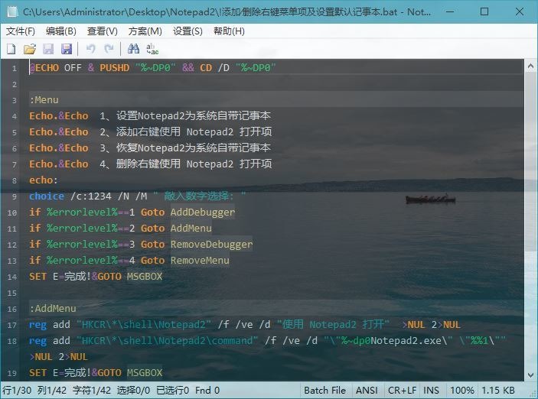Screen dimensions: 538x399
Task: Click line number 9 in the margin
Action: point(15,196)
